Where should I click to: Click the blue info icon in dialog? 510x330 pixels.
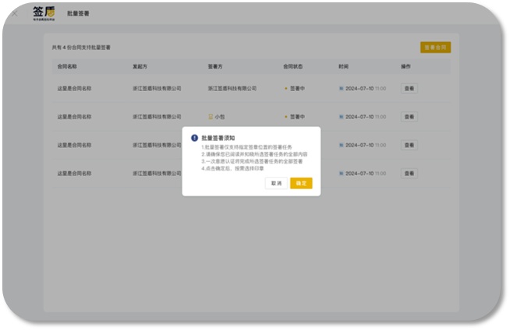tap(194, 138)
